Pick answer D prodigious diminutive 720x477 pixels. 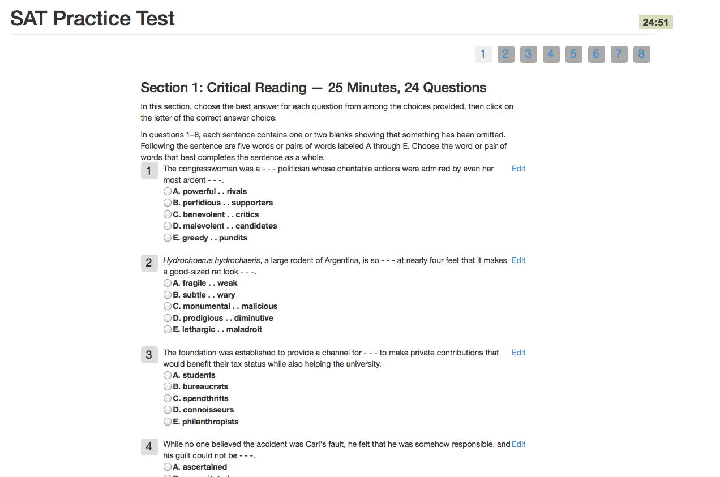168,318
